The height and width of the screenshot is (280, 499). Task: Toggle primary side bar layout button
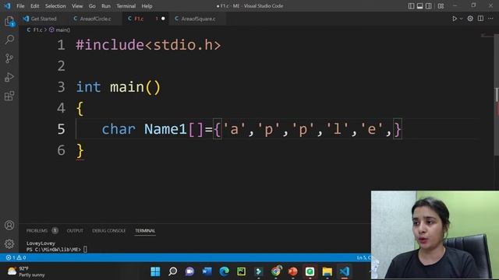click(x=411, y=6)
